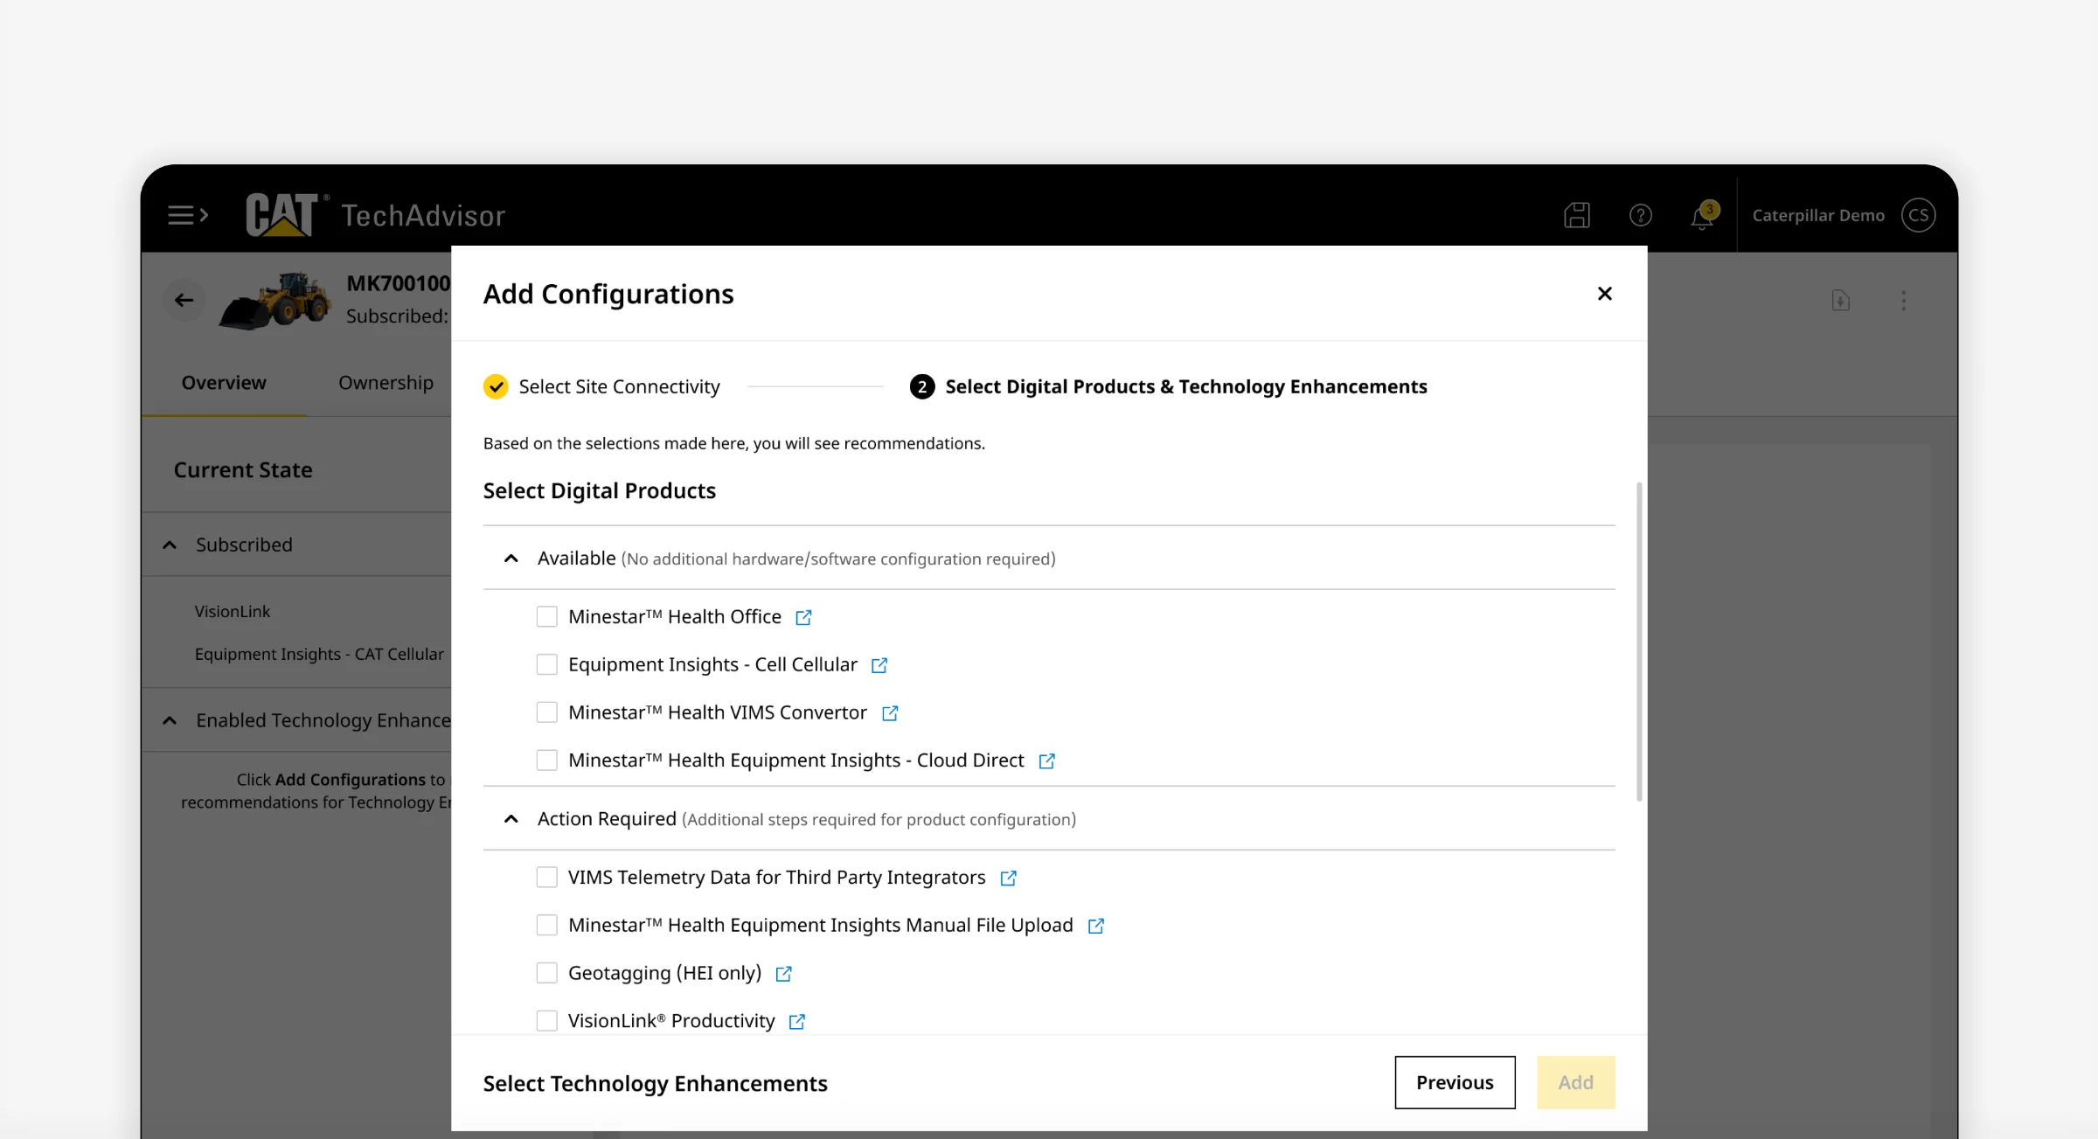Screen dimensions: 2098x1139
Task: Open the notifications bell icon
Action: coord(1703,215)
